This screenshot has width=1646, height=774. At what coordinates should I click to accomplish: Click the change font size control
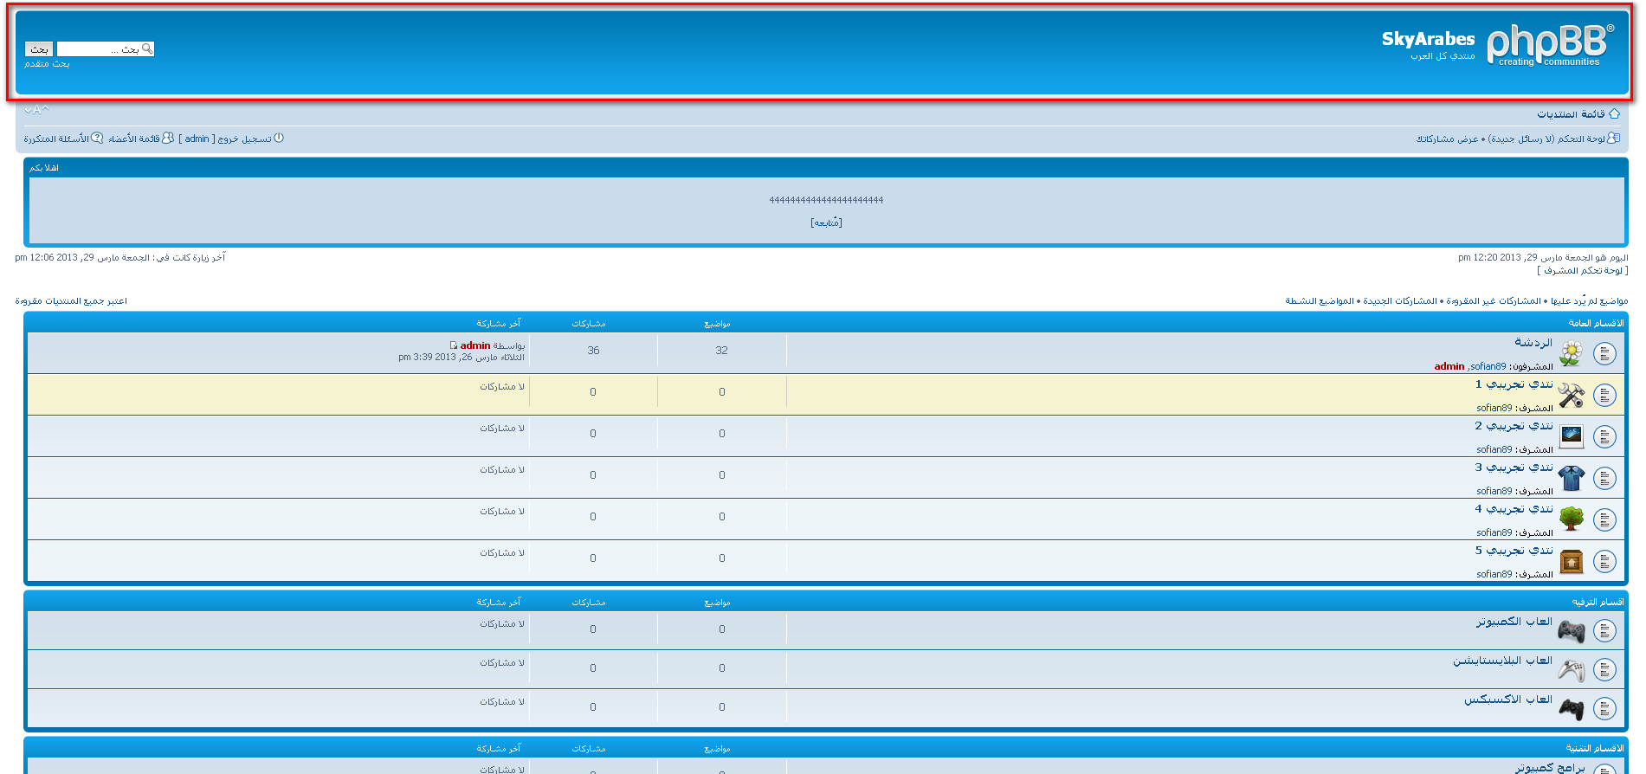click(x=36, y=110)
